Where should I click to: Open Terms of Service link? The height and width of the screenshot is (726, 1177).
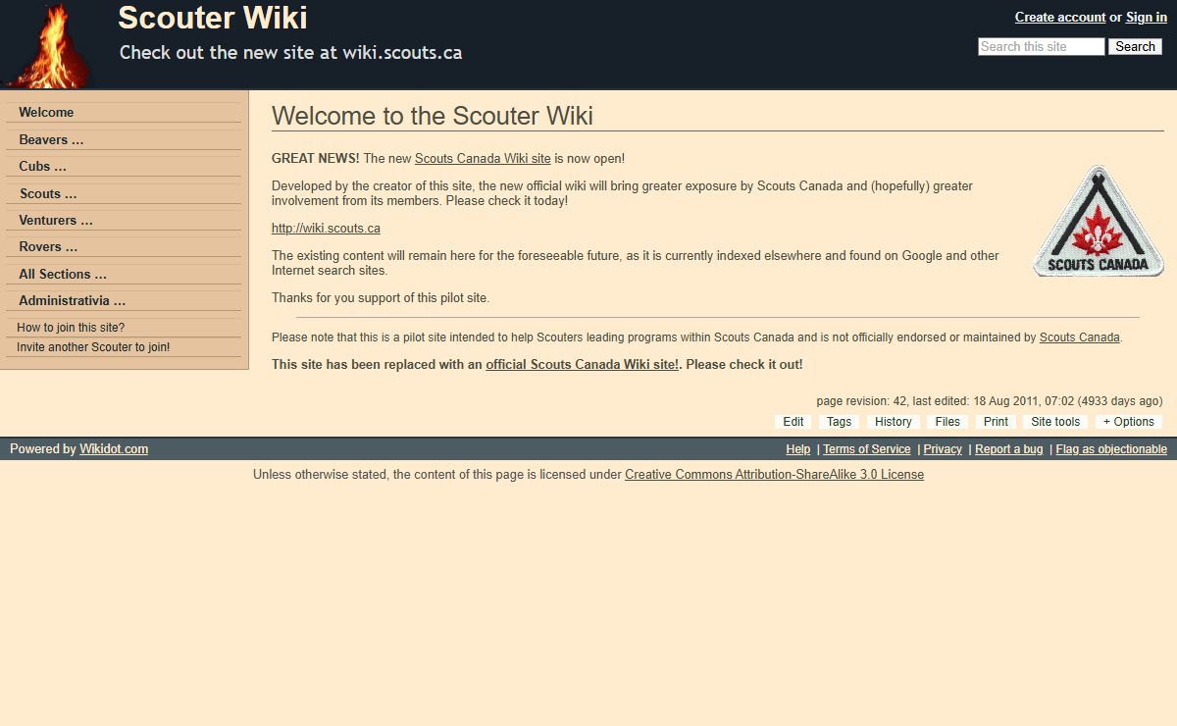(x=867, y=449)
